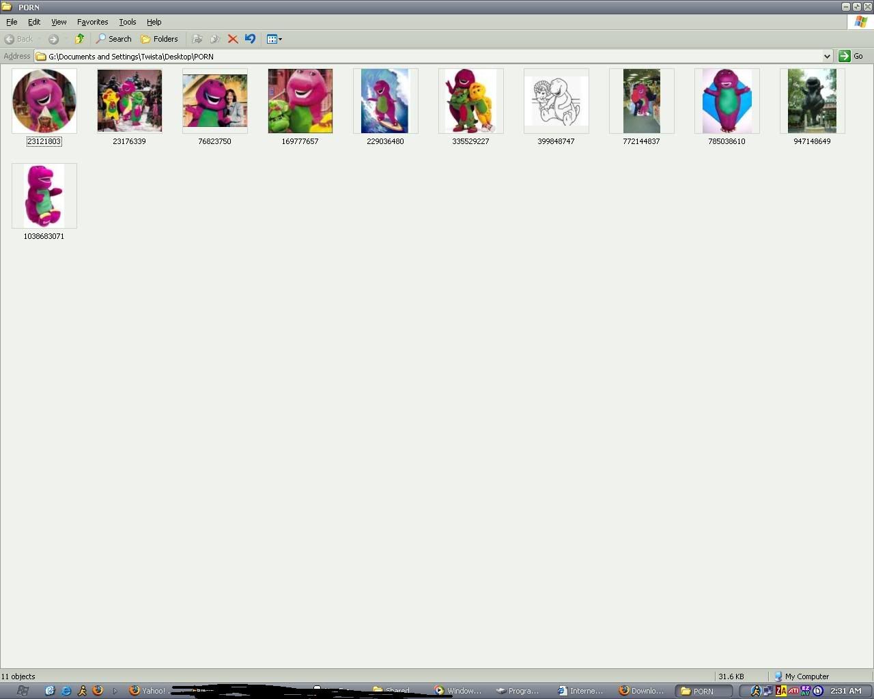Click the Copy To toolbar icon
The height and width of the screenshot is (699, 874).
click(215, 39)
